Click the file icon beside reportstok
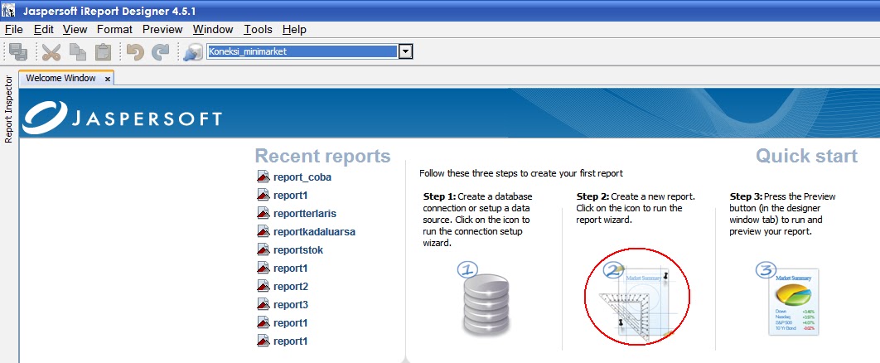 click(264, 249)
